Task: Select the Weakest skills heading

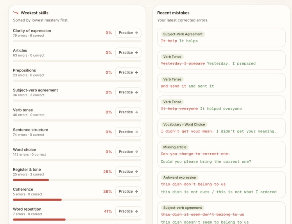Action: pyautogui.click(x=34, y=13)
